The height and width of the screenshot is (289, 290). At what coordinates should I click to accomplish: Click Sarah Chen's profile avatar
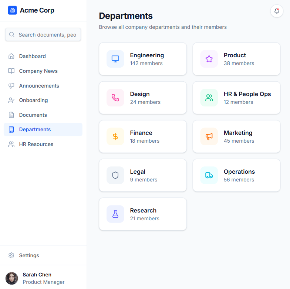(12, 278)
